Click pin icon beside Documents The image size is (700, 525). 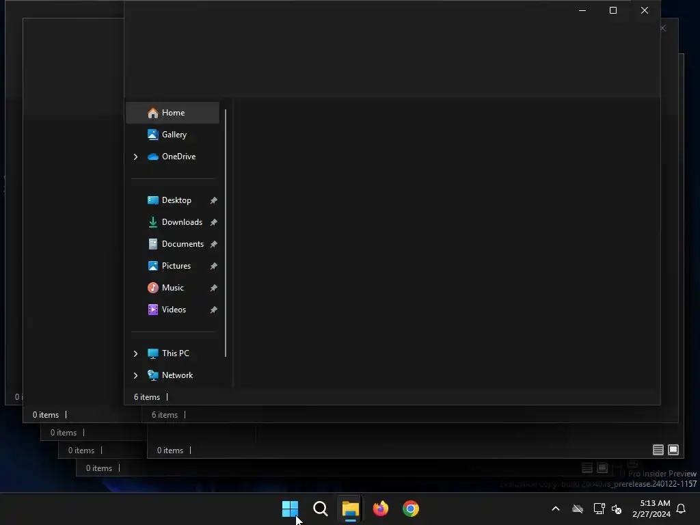point(214,244)
